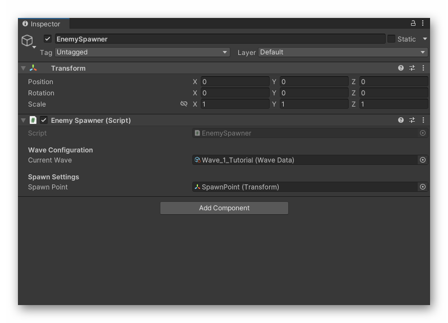
Task: Open Enemy Spawner script context menu
Action: tap(423, 120)
